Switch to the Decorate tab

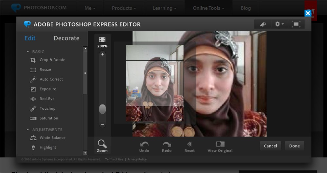pyautogui.click(x=66, y=38)
